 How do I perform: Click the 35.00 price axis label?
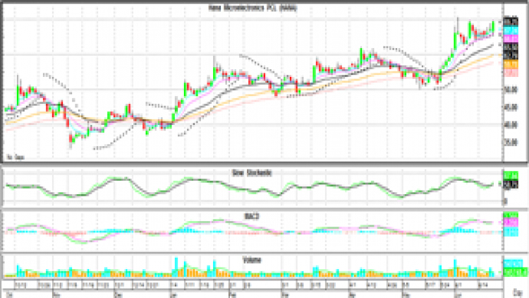pyautogui.click(x=511, y=143)
